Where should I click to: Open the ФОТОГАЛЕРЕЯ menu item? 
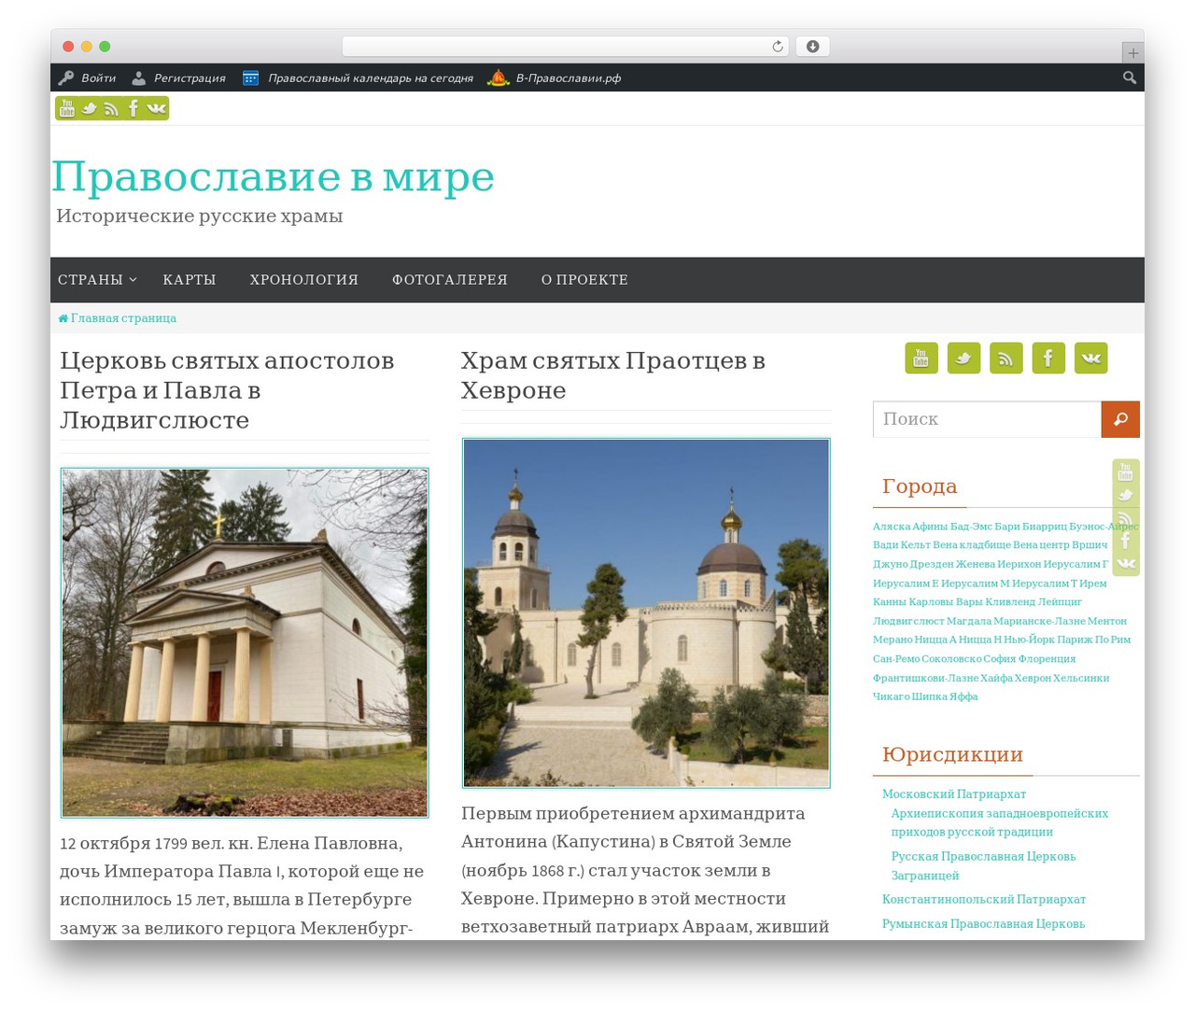pyautogui.click(x=450, y=280)
